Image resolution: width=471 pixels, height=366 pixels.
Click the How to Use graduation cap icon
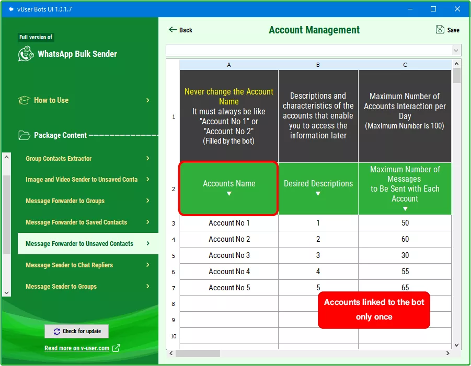click(24, 100)
